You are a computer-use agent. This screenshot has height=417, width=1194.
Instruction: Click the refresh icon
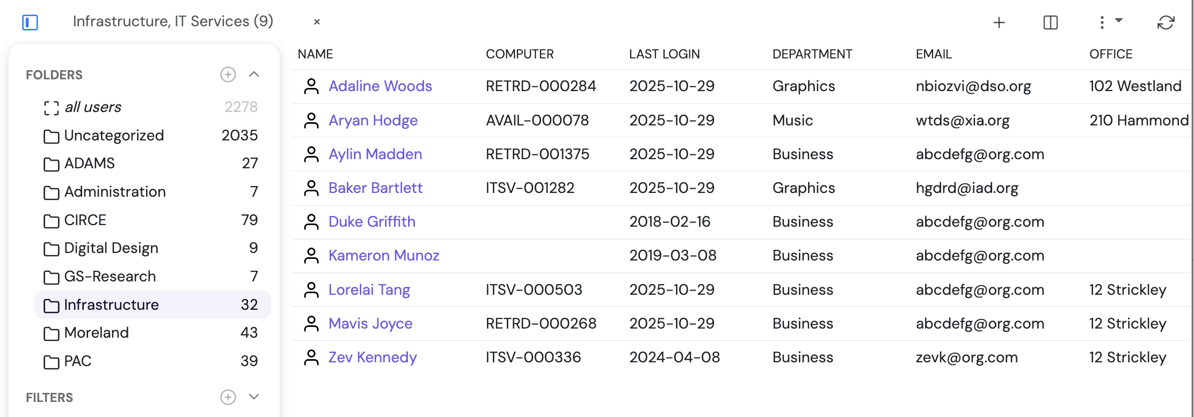(1166, 23)
